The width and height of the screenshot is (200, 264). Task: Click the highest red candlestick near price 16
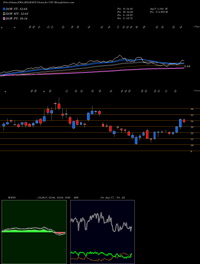coord(59,106)
